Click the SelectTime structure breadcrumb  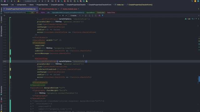pyautogui.click(x=111, y=12)
